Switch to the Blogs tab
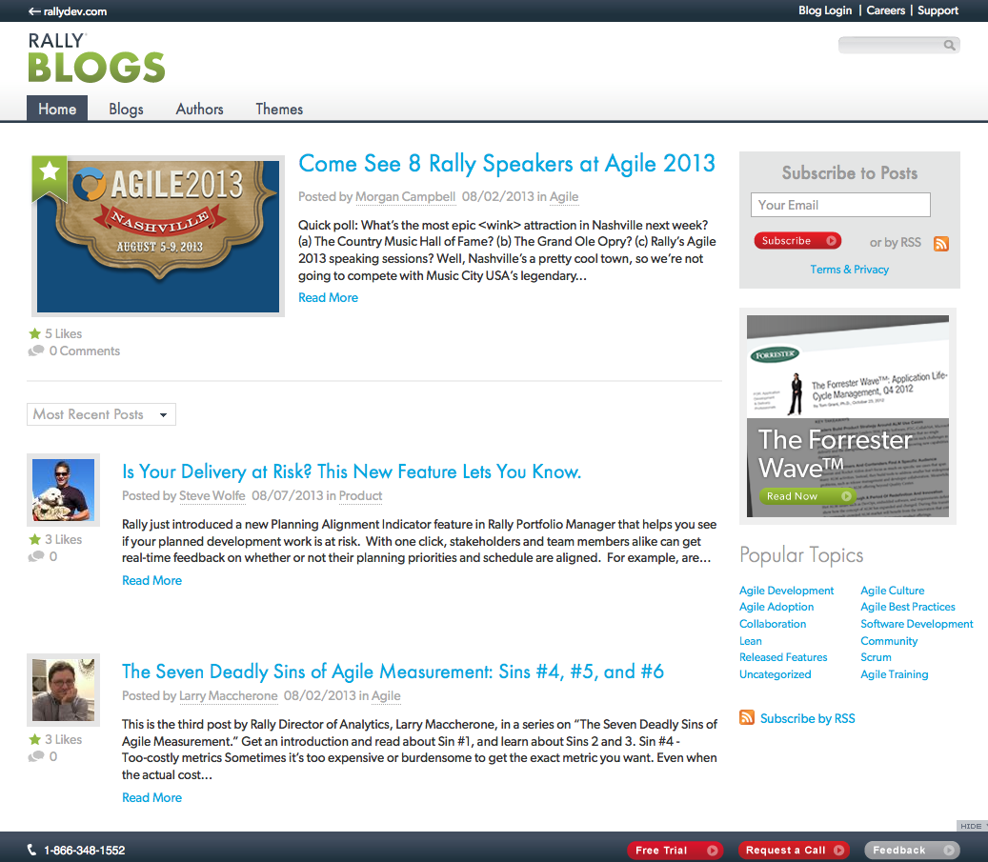This screenshot has height=862, width=988. (x=126, y=109)
